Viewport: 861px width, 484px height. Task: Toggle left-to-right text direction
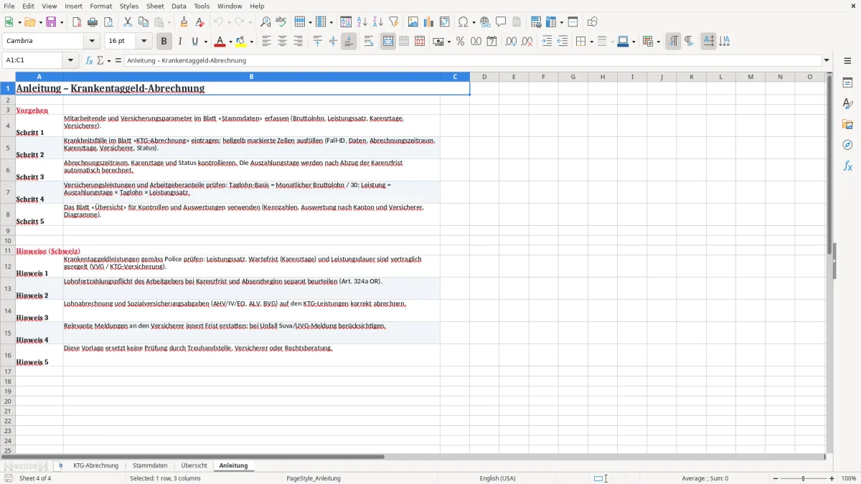[673, 42]
